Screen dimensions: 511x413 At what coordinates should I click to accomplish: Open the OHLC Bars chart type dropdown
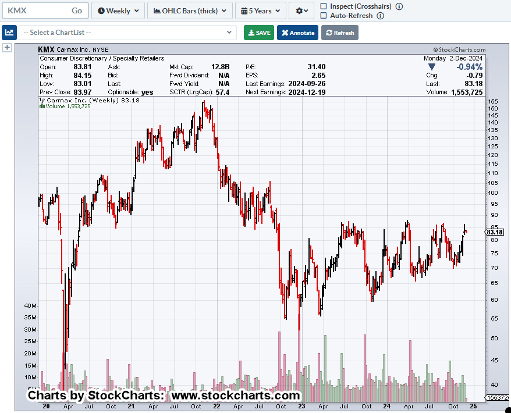[190, 10]
